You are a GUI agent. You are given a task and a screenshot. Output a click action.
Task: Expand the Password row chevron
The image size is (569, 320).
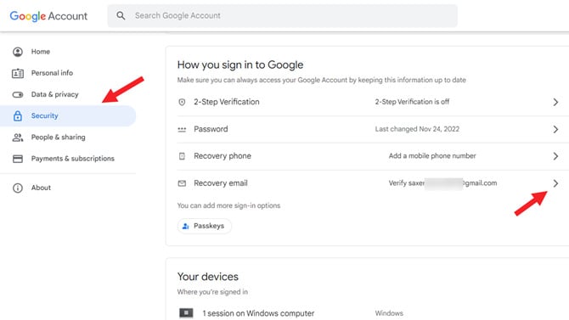[x=555, y=129]
